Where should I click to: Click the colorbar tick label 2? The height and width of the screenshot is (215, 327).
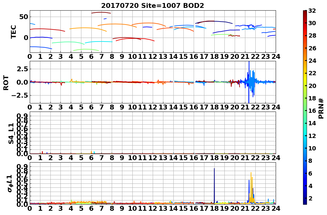310,198
